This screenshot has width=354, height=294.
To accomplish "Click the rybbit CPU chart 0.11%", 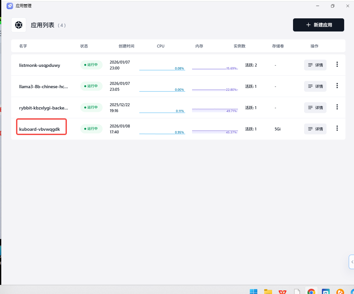I will pos(162,111).
